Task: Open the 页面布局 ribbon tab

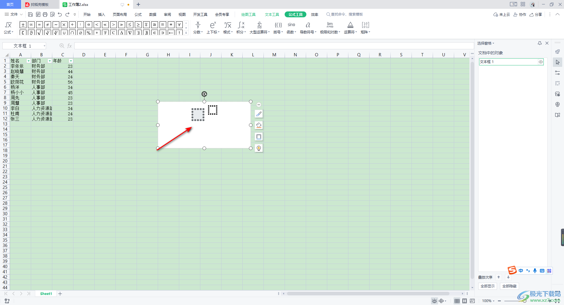Action: 120,14
